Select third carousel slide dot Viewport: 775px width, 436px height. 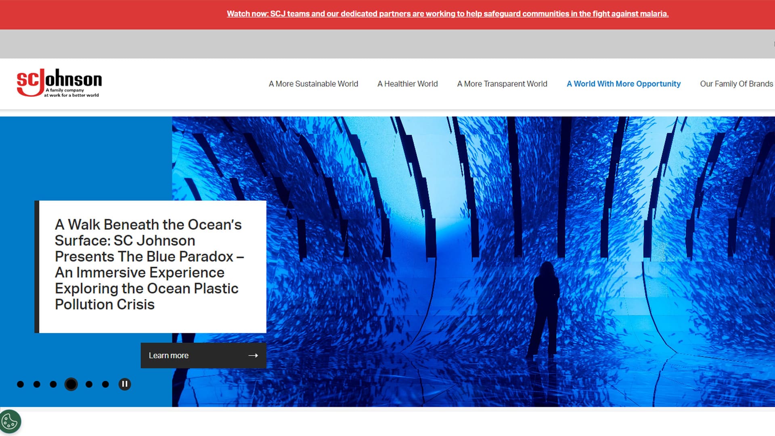[53, 384]
